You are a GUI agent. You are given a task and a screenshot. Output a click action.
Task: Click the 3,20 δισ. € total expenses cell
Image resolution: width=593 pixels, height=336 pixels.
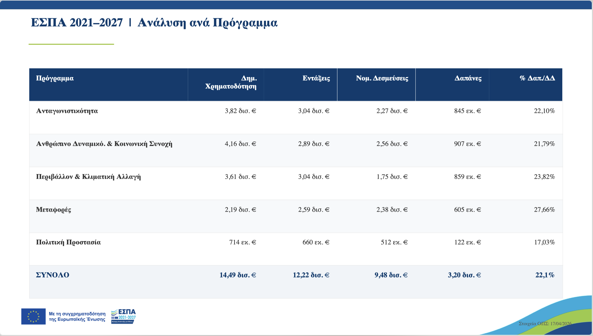[464, 275]
